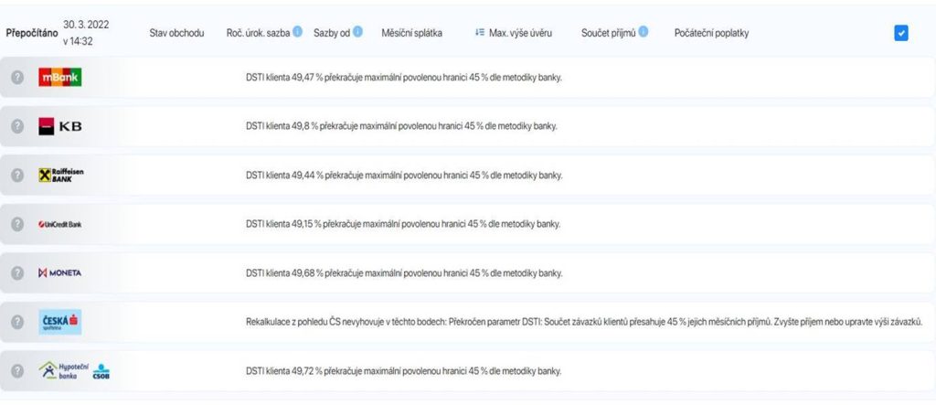This screenshot has height=405, width=936.
Task: Show info tooltip for Sazby od
Action: 357,32
